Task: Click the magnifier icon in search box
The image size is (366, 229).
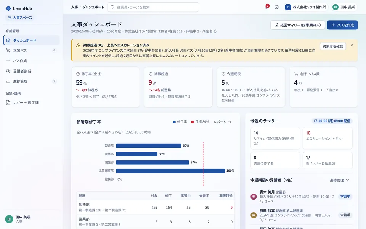Action: tap(112, 7)
